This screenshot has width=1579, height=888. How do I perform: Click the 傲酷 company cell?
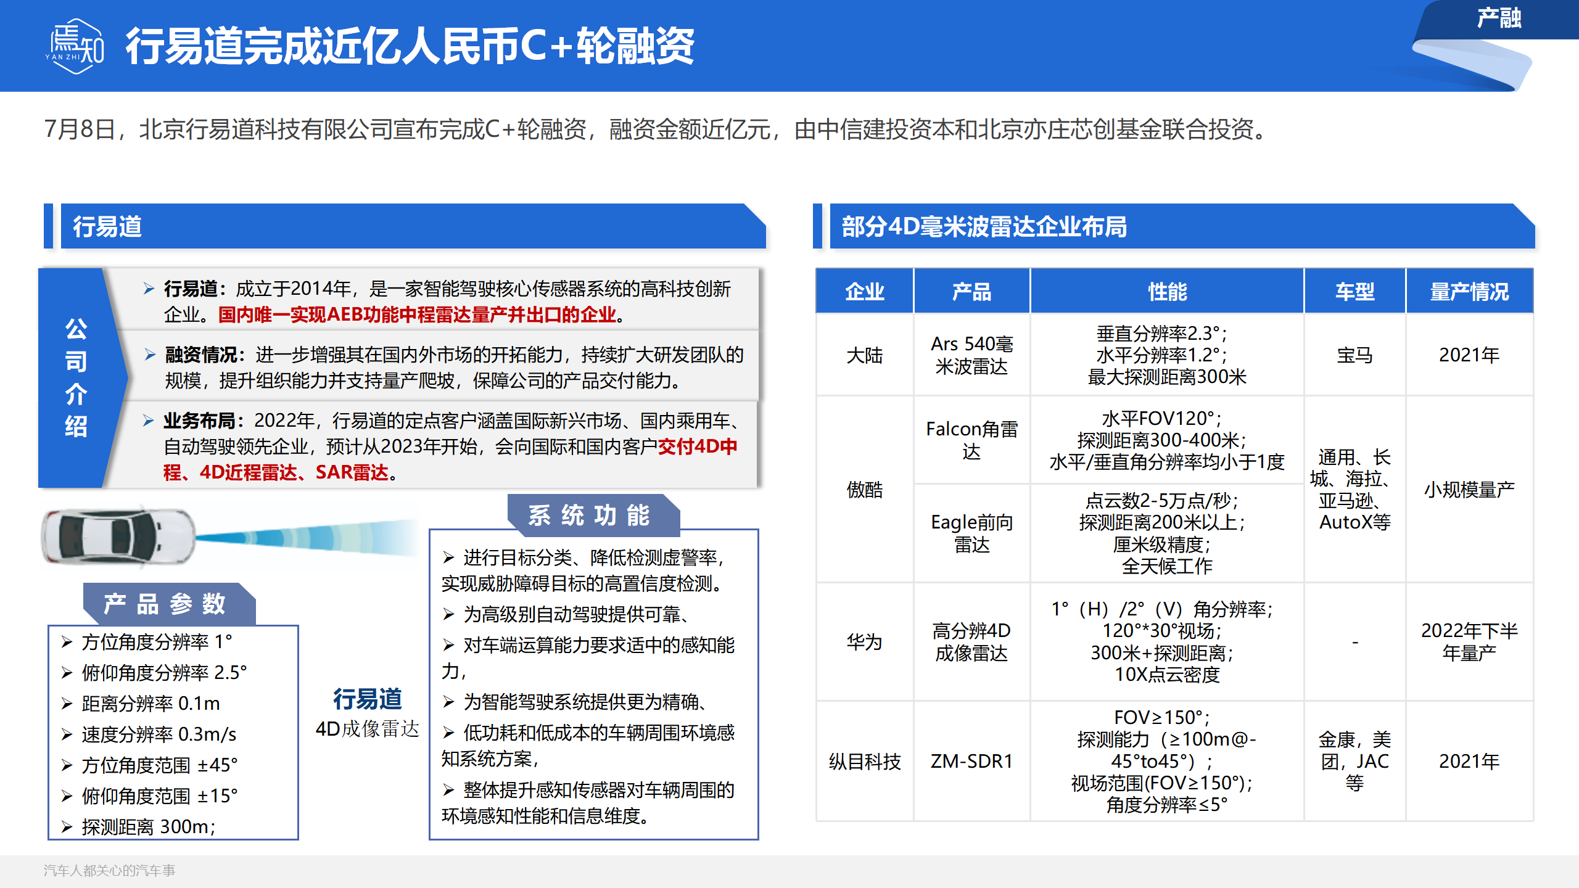point(865,490)
